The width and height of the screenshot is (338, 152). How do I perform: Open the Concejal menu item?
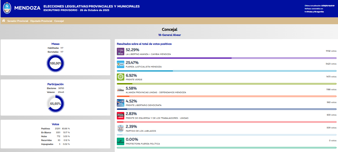[x=59, y=21]
